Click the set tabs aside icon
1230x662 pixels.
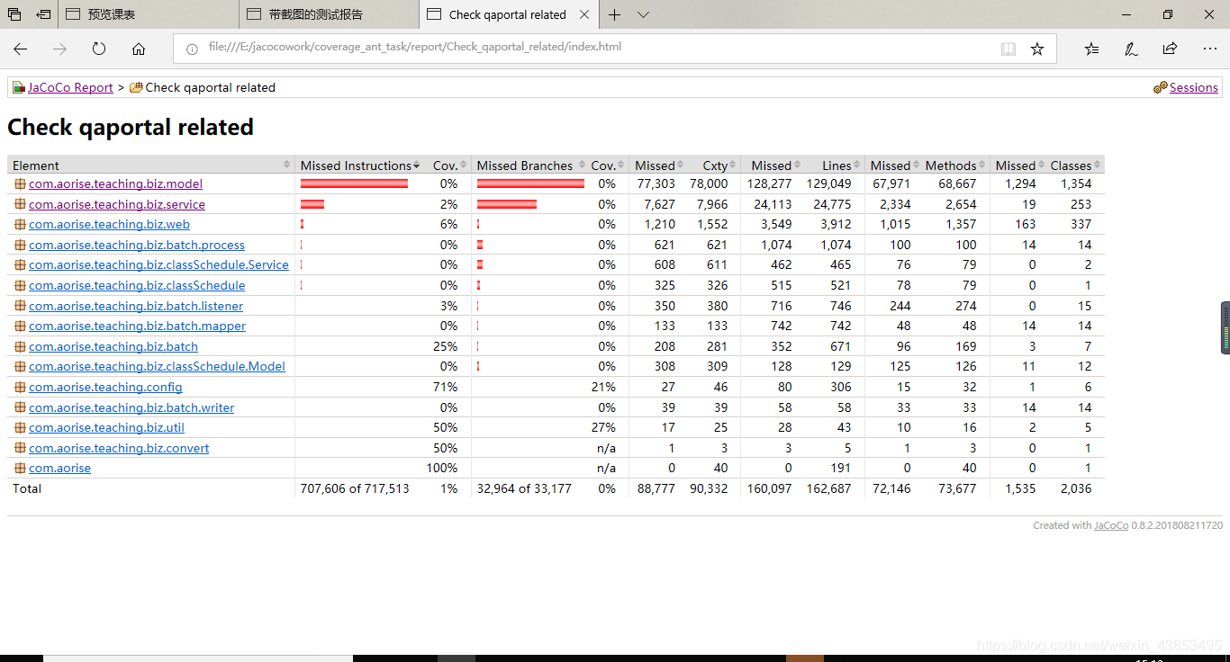43,14
